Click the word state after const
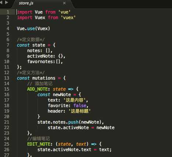The width and height of the screenshot is (172, 157). click(x=39, y=45)
